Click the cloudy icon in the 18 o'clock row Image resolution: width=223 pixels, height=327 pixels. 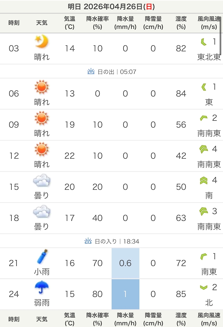pos(42,211)
